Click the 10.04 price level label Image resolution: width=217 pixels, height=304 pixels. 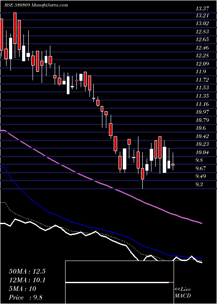pos(202,152)
